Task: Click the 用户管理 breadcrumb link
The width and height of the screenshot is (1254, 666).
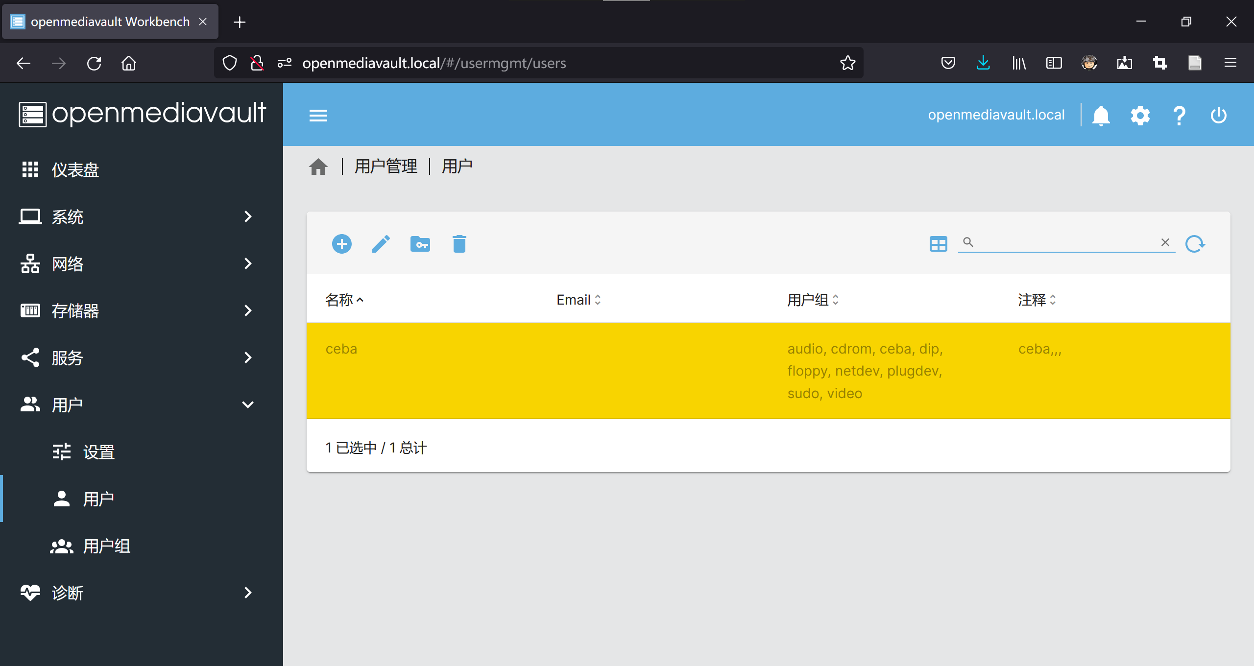Action: tap(386, 166)
